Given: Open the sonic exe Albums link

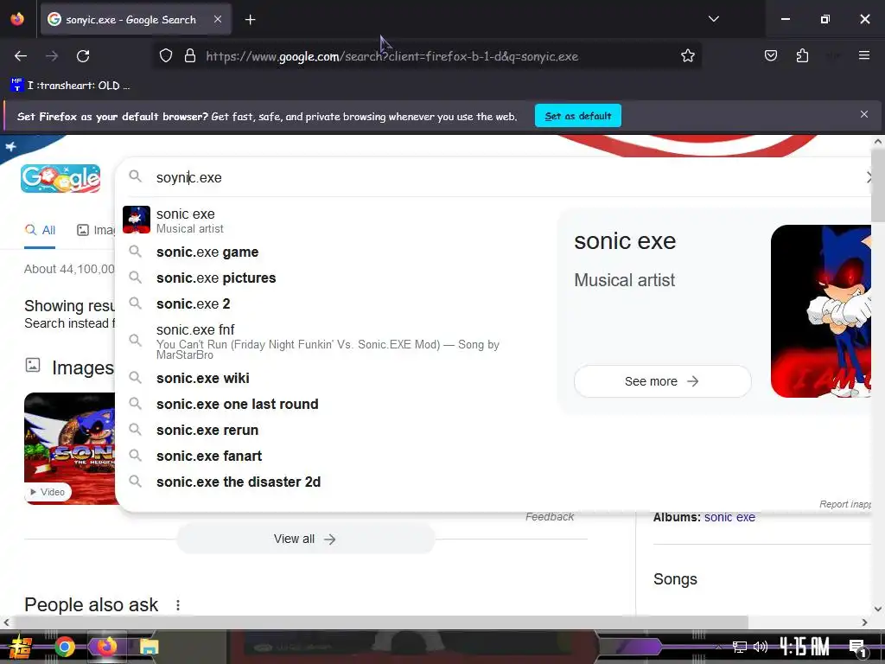Looking at the screenshot, I should tap(729, 517).
